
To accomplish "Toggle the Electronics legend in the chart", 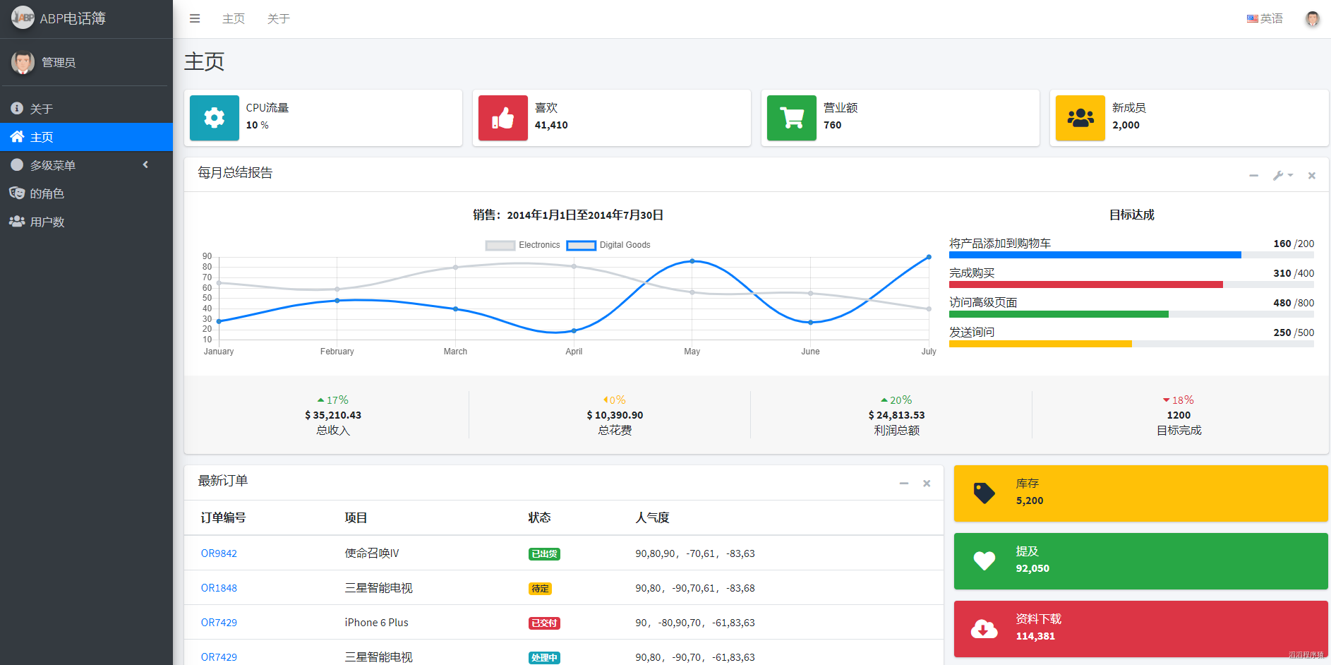I will tap(523, 245).
